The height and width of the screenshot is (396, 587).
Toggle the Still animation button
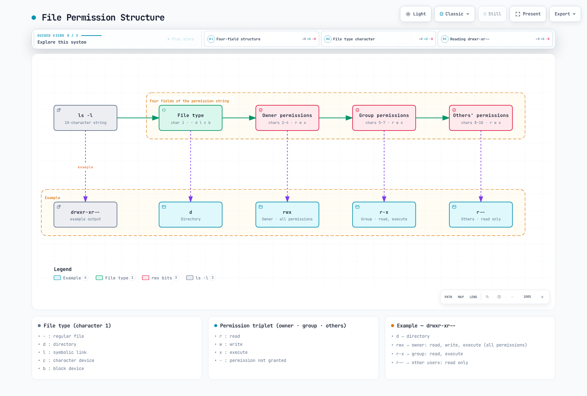(492, 14)
